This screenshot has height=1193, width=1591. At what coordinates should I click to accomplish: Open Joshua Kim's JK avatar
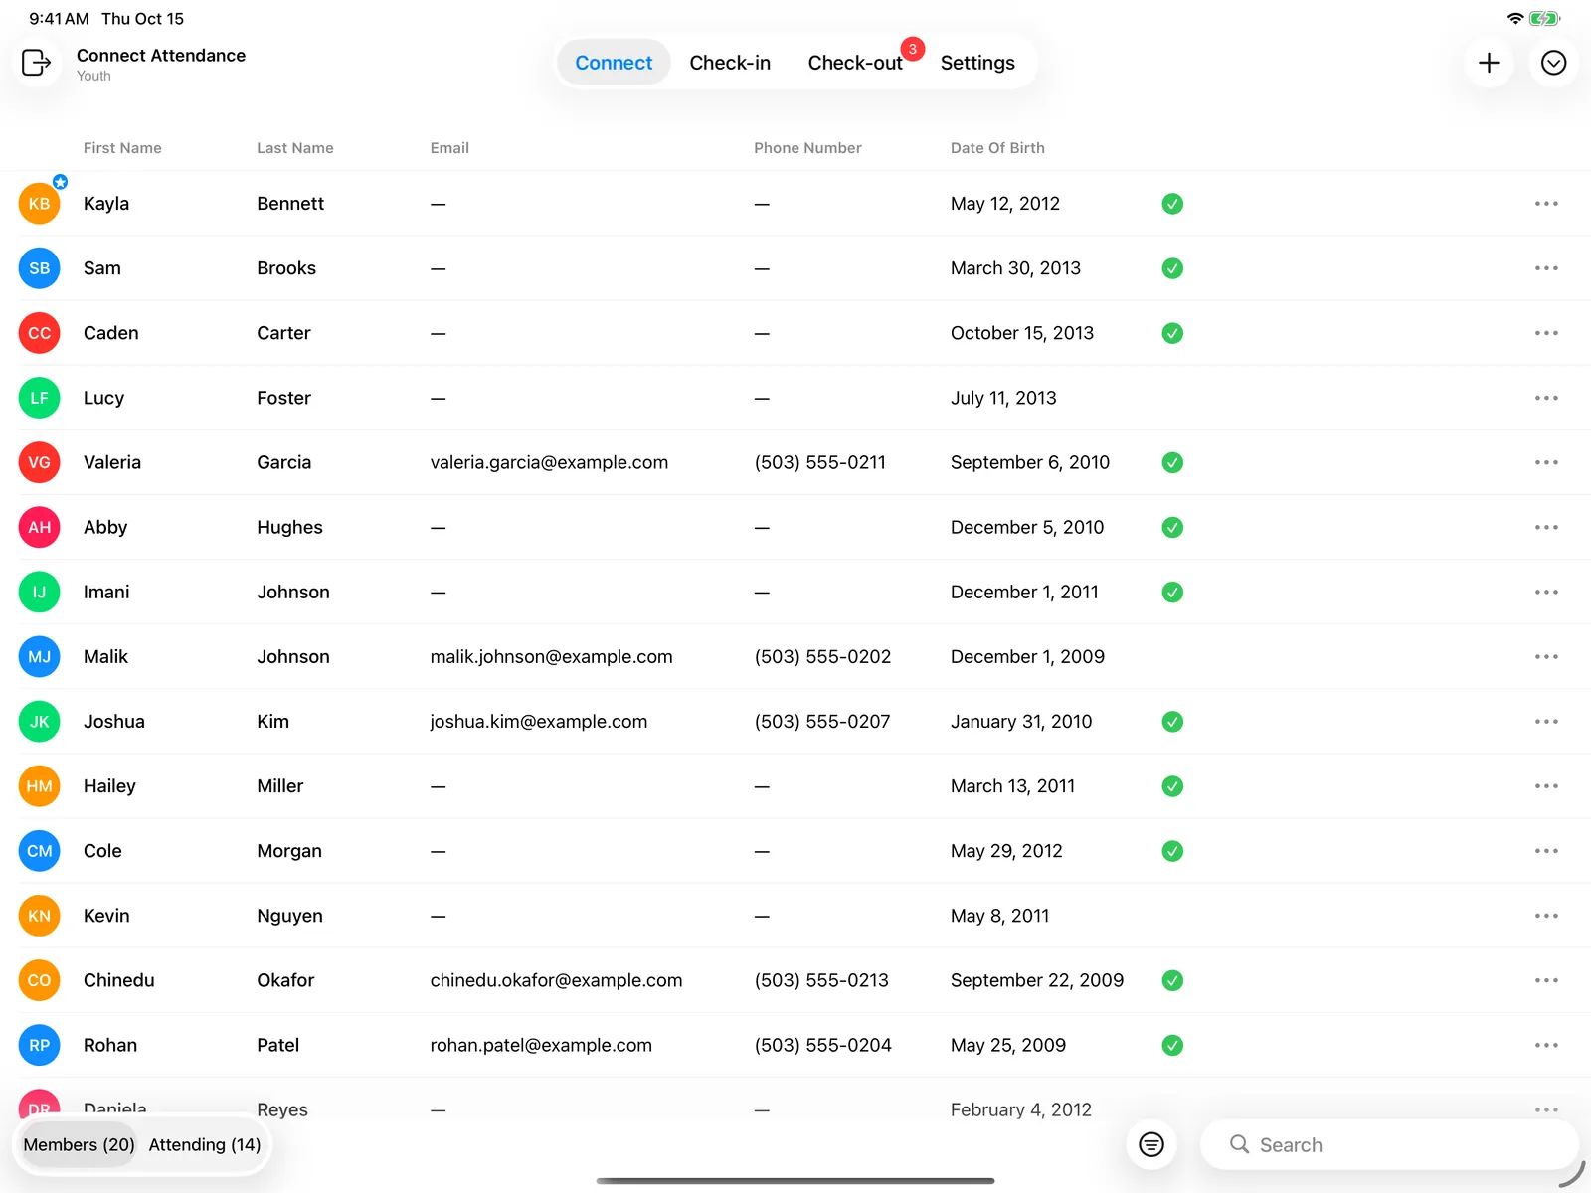40,721
